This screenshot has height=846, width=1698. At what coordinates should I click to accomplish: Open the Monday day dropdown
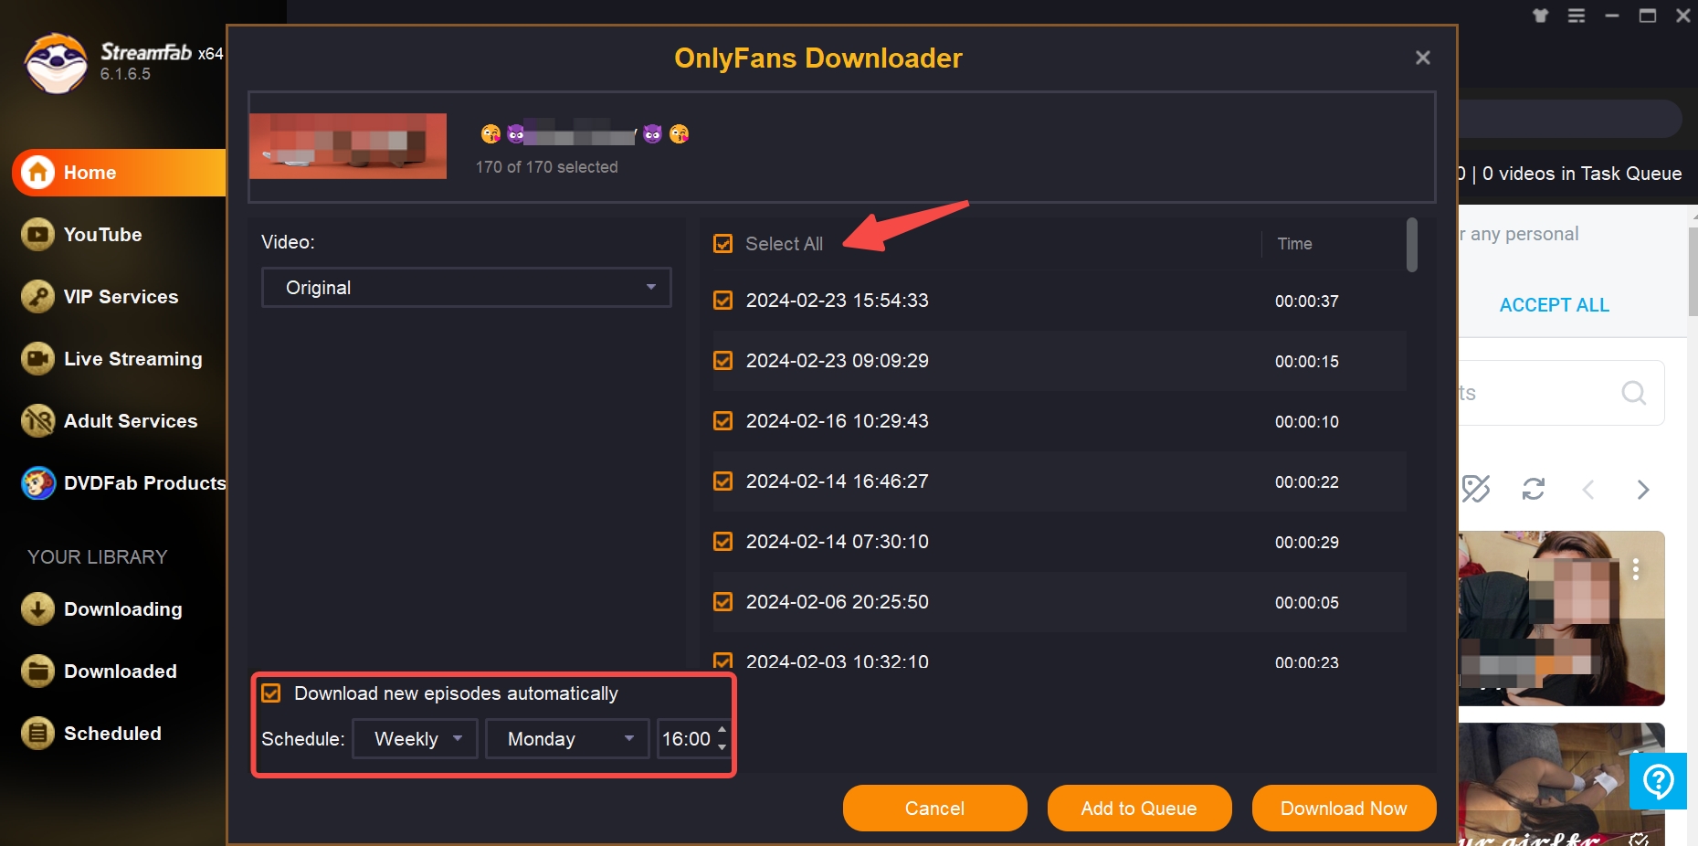click(x=566, y=739)
